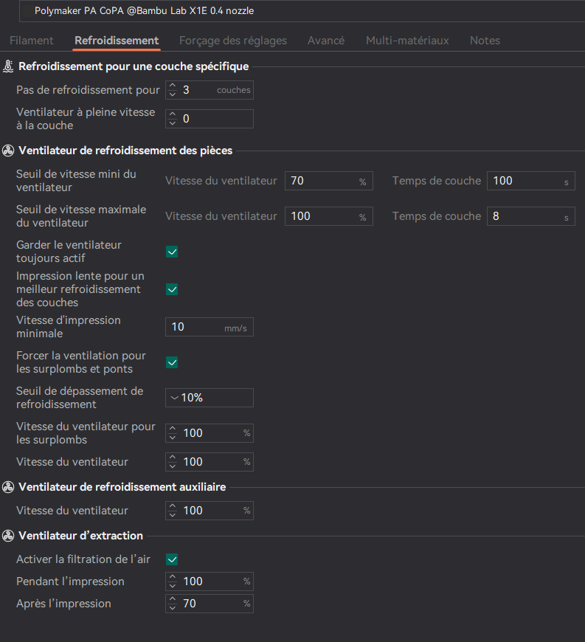The width and height of the screenshot is (585, 642).
Task: Click the Vitesse d'impression minimale field
Action: click(x=195, y=327)
